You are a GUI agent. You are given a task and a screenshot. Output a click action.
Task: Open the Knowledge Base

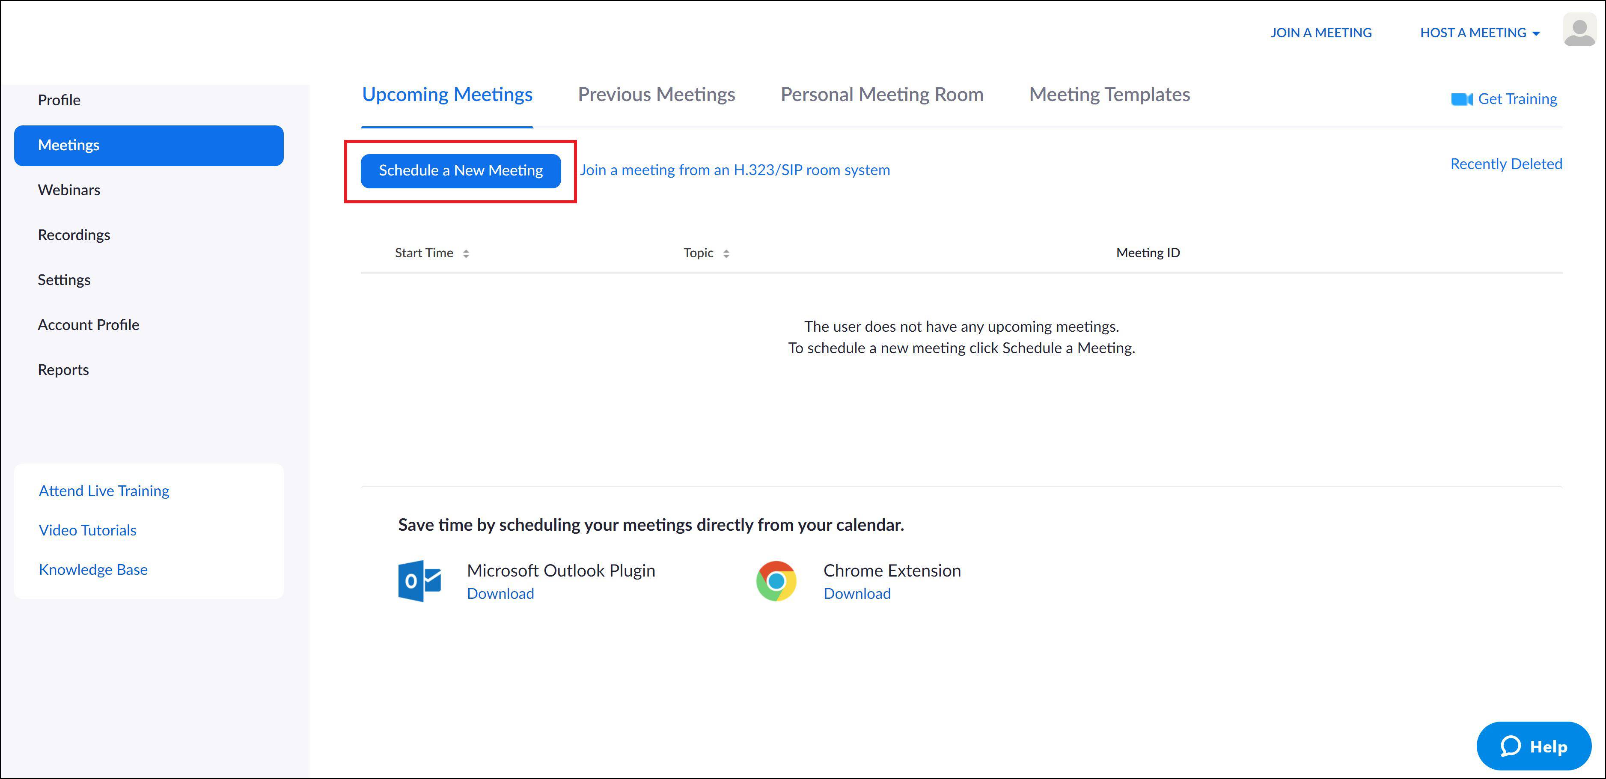coord(93,569)
